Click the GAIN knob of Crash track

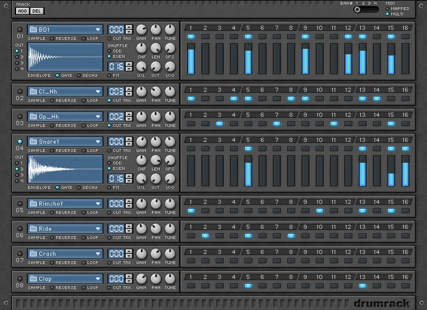click(141, 254)
